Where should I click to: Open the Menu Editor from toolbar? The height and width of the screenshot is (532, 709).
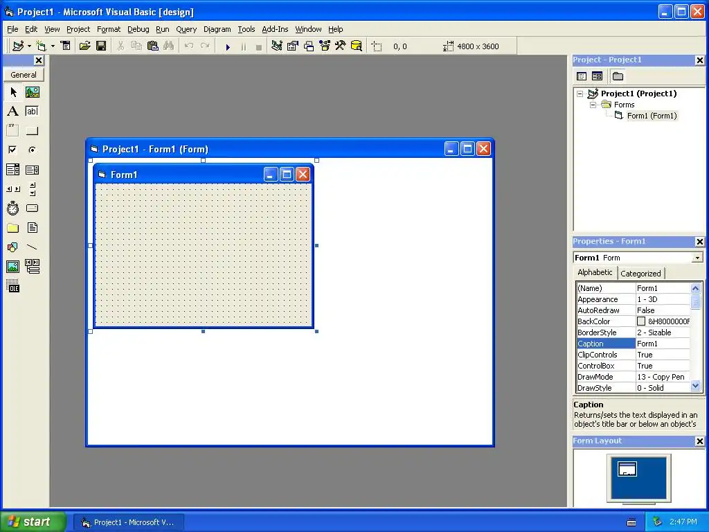[x=66, y=46]
